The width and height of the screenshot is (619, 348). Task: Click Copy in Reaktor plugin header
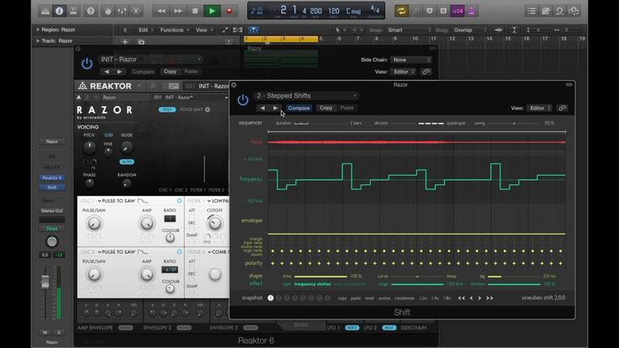(x=170, y=71)
